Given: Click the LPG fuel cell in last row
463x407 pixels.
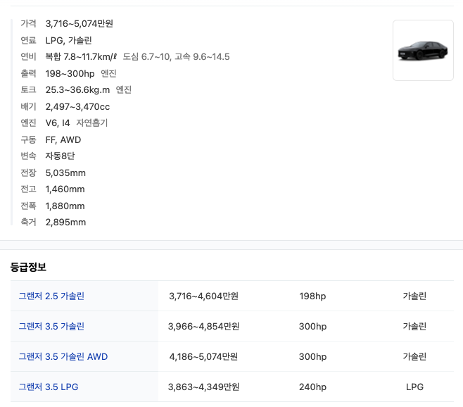Looking at the screenshot, I should click(x=414, y=387).
